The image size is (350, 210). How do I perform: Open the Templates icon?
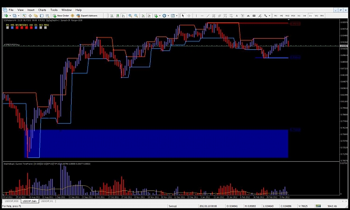pyautogui.click(x=173, y=16)
